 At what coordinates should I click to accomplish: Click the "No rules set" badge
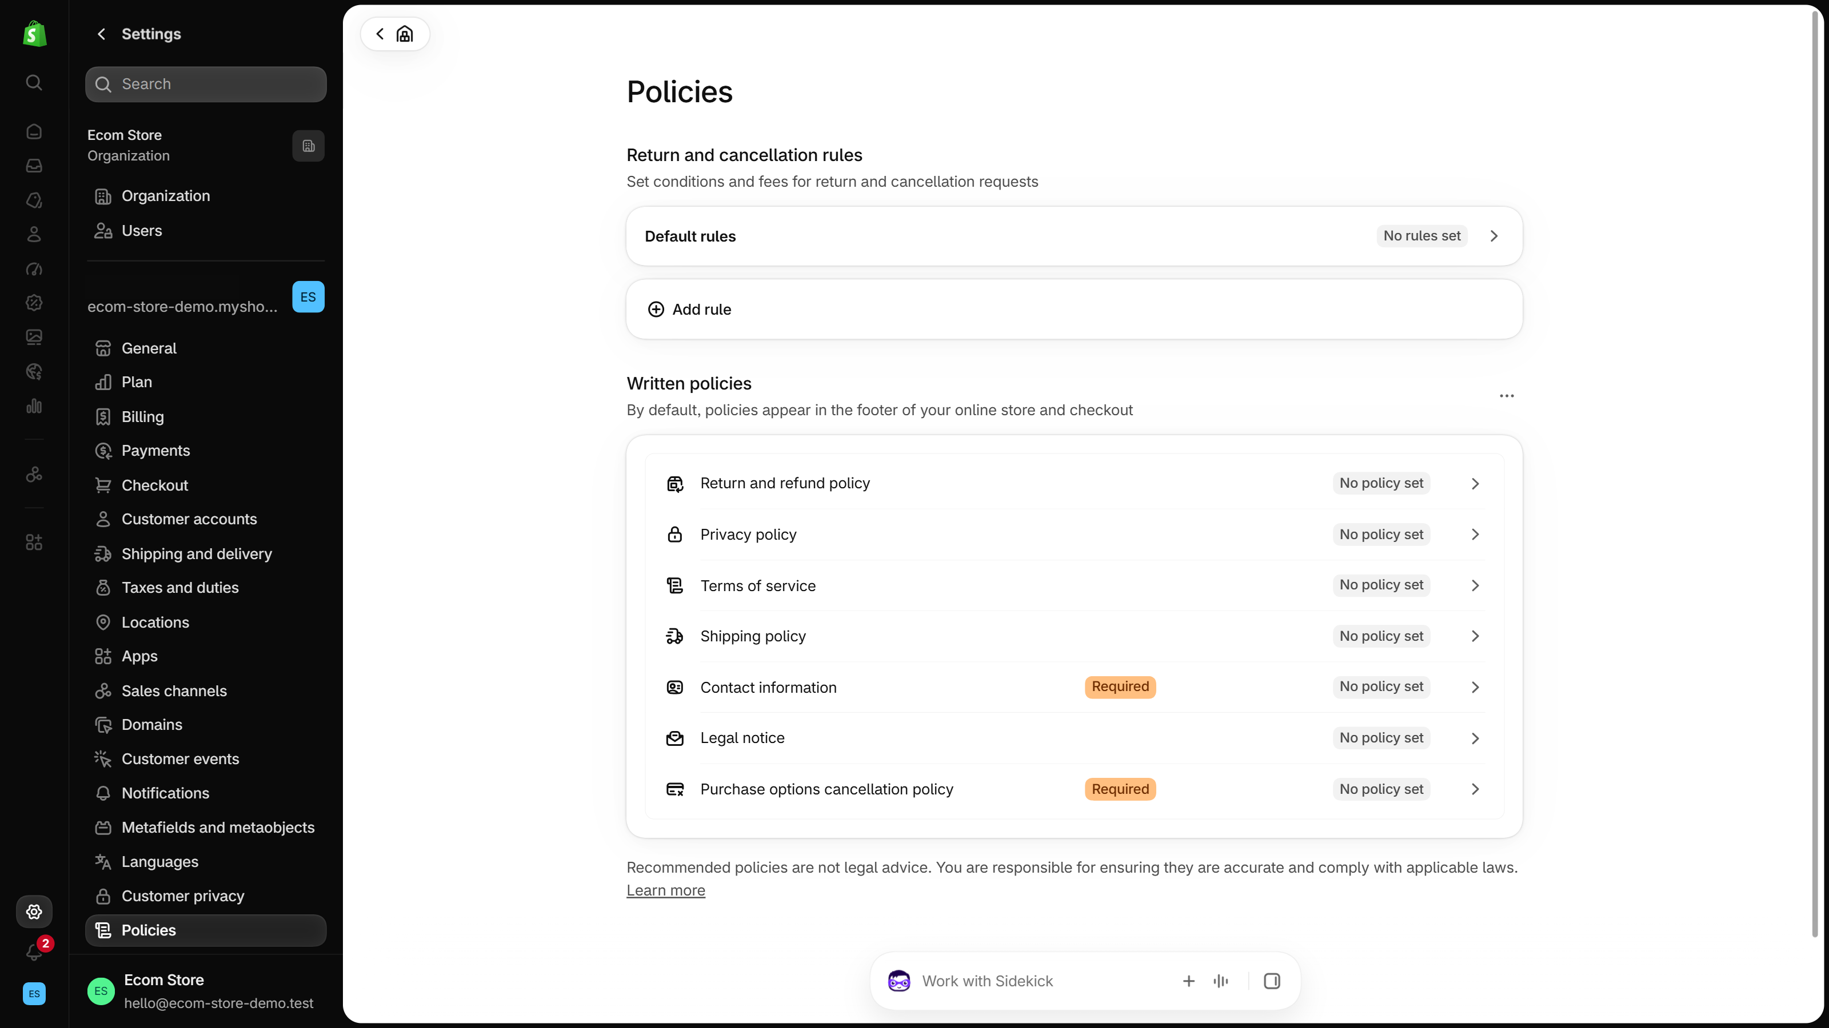[1421, 236]
